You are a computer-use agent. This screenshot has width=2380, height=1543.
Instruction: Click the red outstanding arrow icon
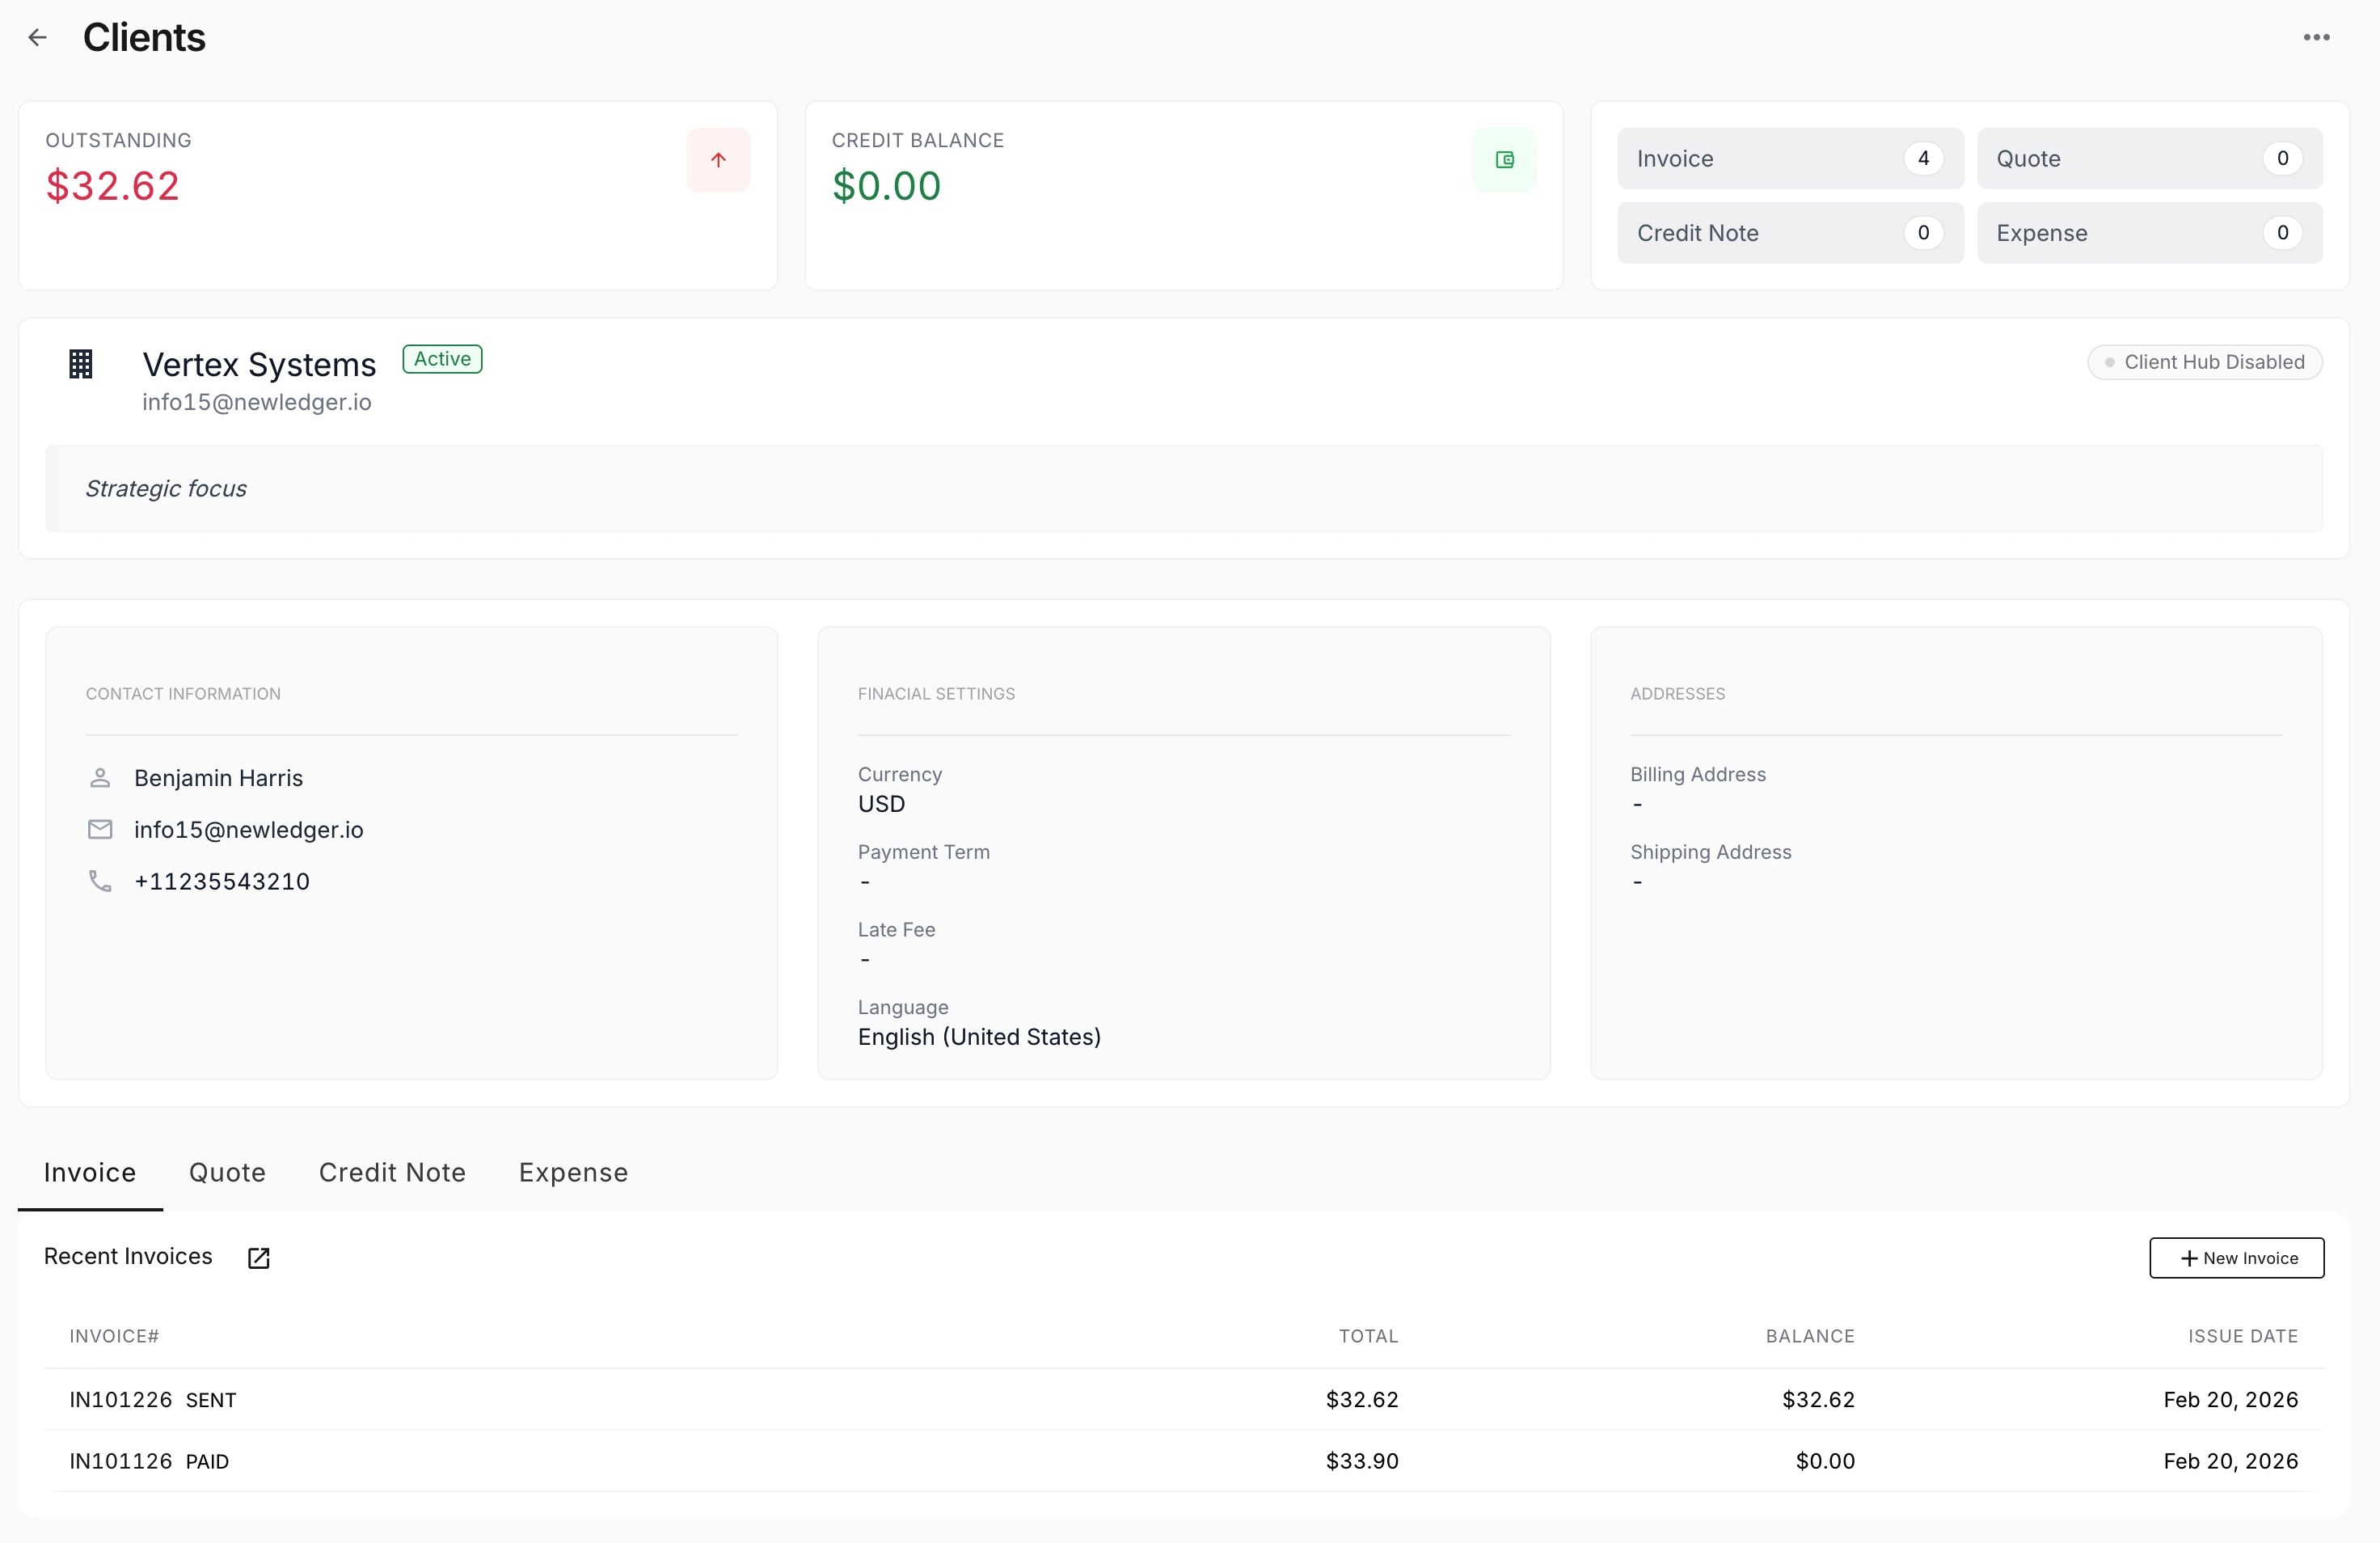pyautogui.click(x=718, y=160)
